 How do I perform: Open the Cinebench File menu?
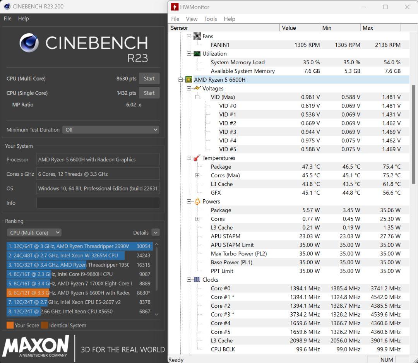pos(8,18)
